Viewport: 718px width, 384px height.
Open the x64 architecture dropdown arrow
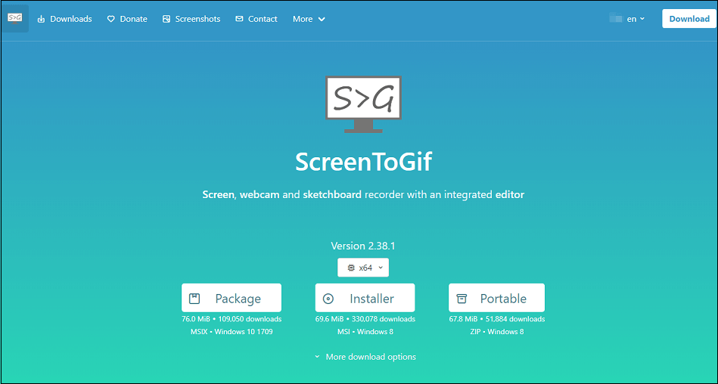coord(381,268)
